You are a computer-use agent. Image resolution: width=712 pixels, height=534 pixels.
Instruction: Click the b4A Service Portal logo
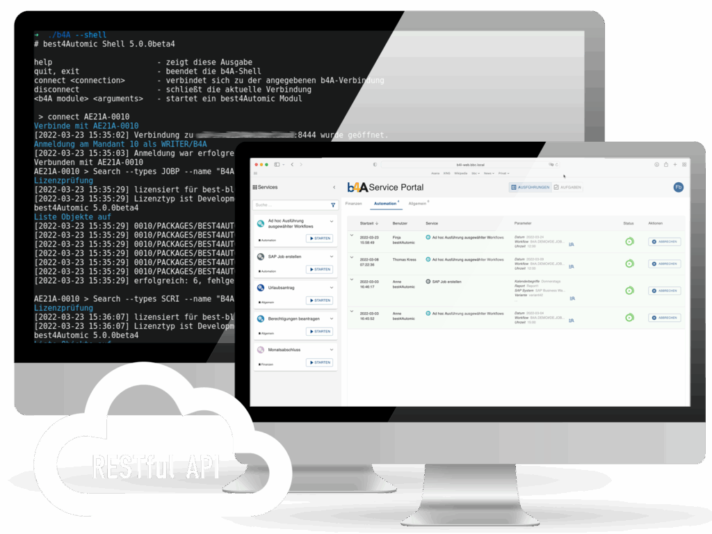tap(385, 187)
